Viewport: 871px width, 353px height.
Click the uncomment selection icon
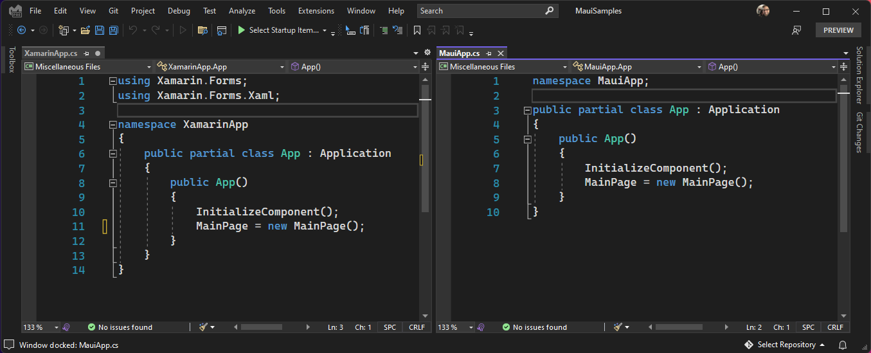click(398, 30)
